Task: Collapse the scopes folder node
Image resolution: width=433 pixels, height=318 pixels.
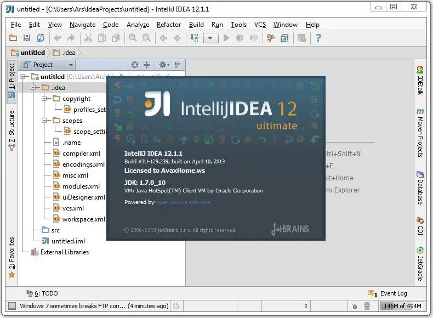Action: 44,121
